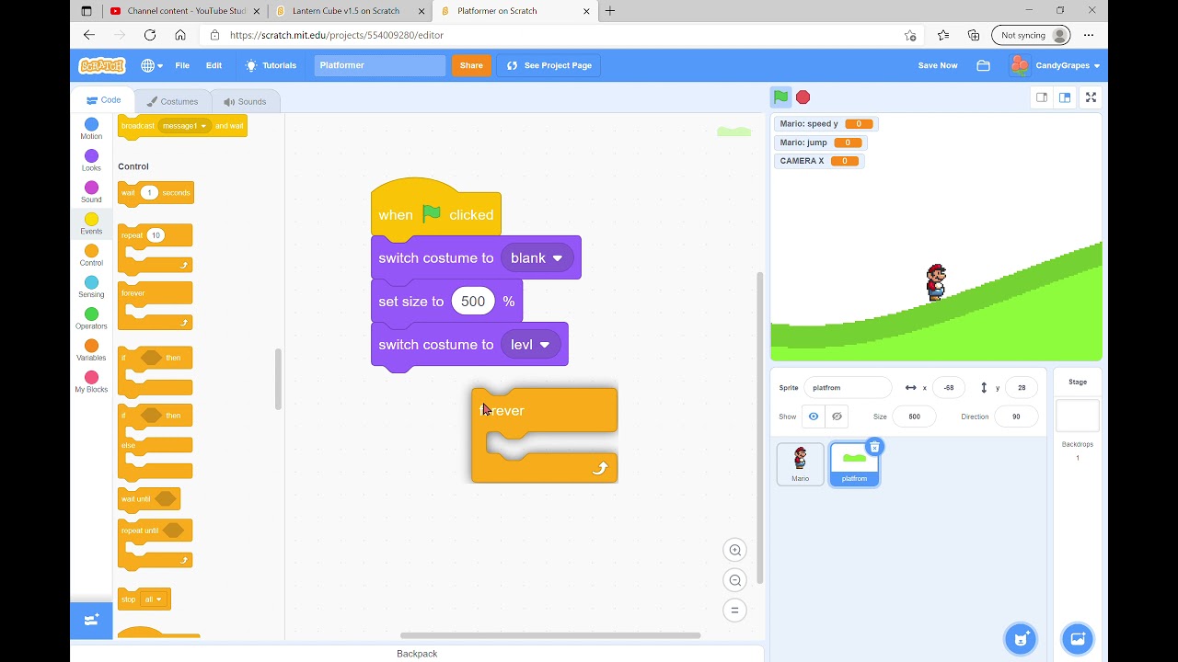Open the Backpack panel
This screenshot has width=1178, height=662.
coord(417,654)
